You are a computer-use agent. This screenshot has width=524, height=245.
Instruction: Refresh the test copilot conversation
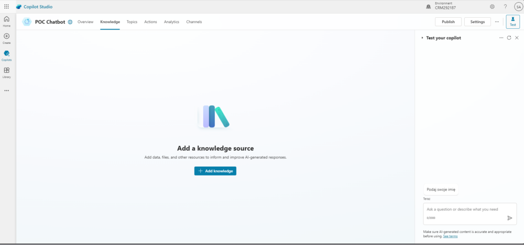tap(509, 38)
